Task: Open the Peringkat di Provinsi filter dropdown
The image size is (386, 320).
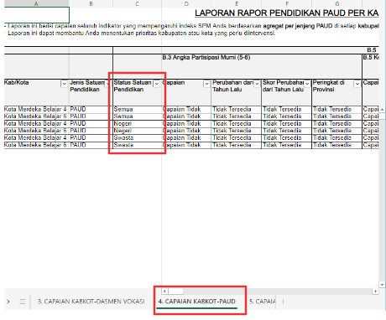Action: click(357, 84)
